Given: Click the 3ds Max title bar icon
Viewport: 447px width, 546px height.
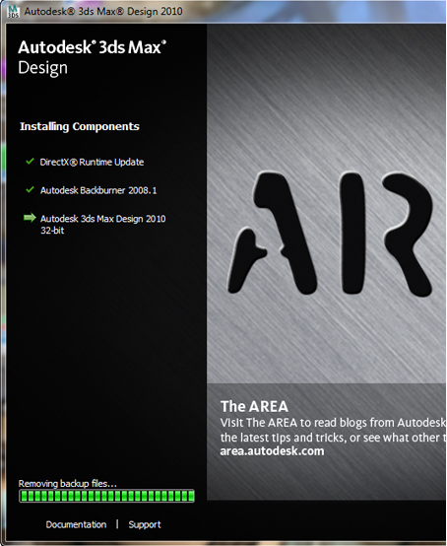Looking at the screenshot, I should (13, 11).
